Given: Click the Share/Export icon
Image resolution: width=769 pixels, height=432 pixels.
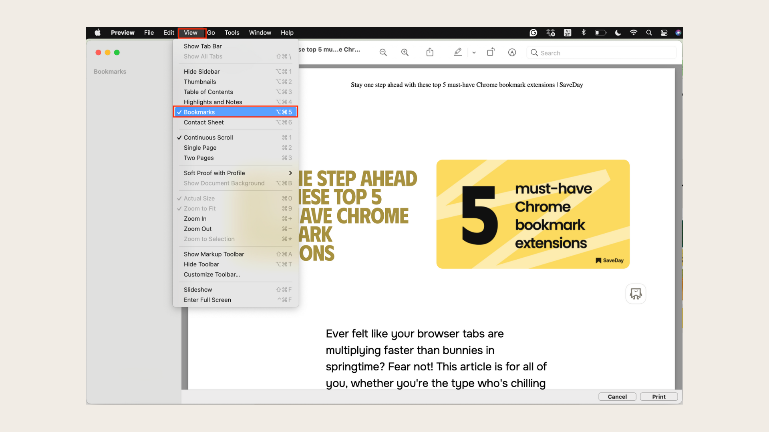Looking at the screenshot, I should pos(430,53).
